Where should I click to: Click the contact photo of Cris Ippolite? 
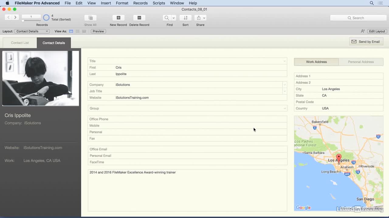[40, 78]
